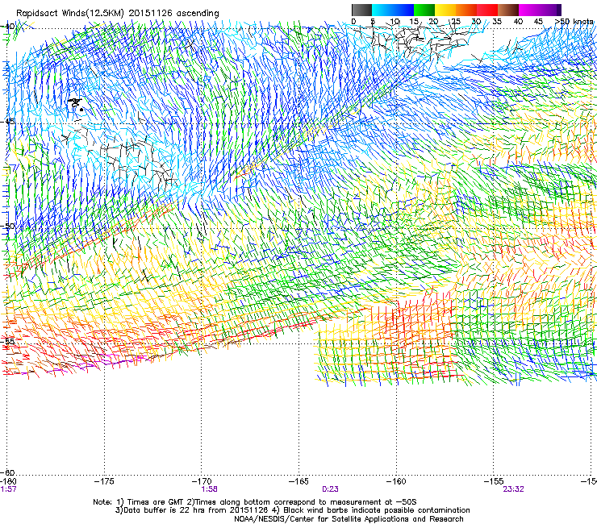Click the -60 latitude label
Screen dimensions: 597x524
coord(8,472)
